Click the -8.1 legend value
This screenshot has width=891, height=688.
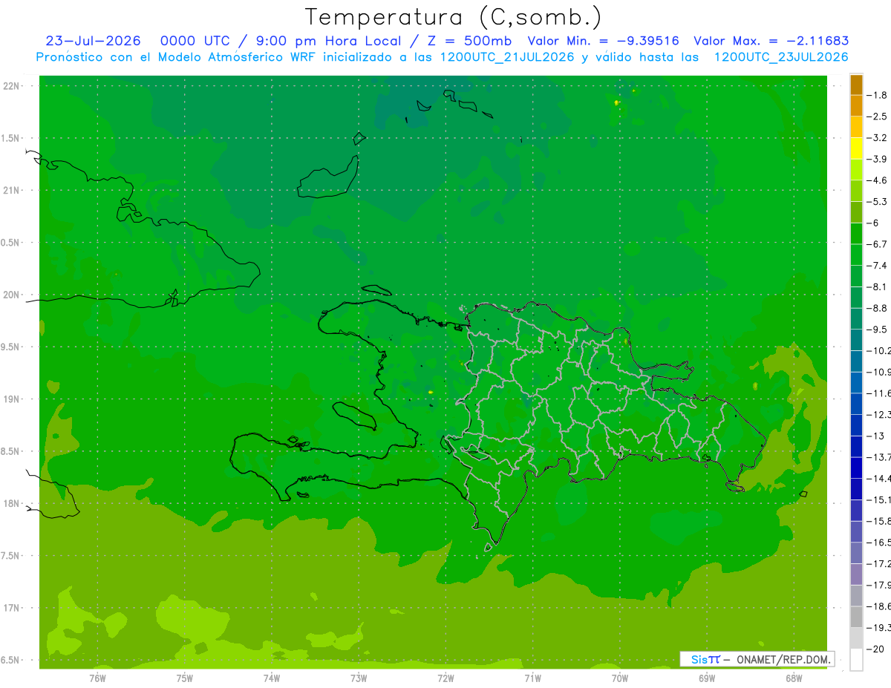[878, 286]
